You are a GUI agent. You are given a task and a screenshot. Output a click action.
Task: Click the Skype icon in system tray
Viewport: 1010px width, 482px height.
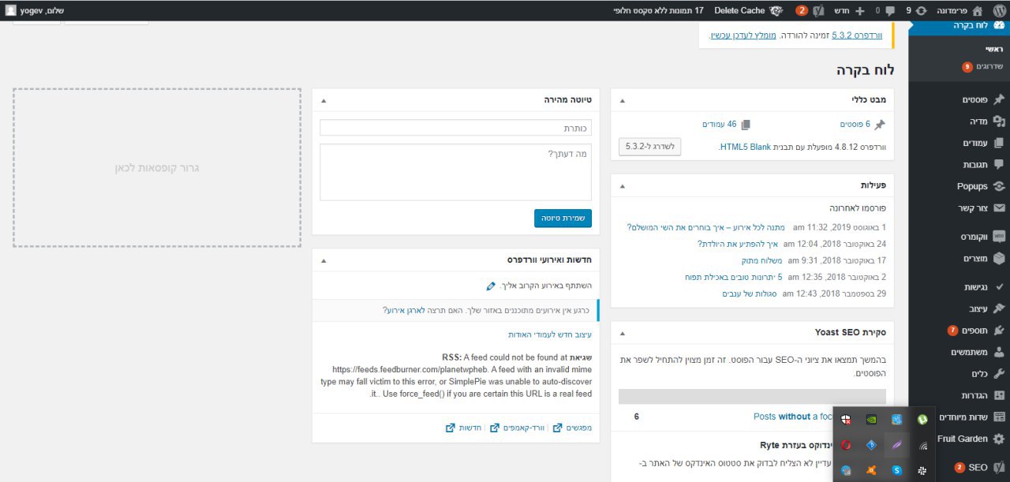click(896, 470)
